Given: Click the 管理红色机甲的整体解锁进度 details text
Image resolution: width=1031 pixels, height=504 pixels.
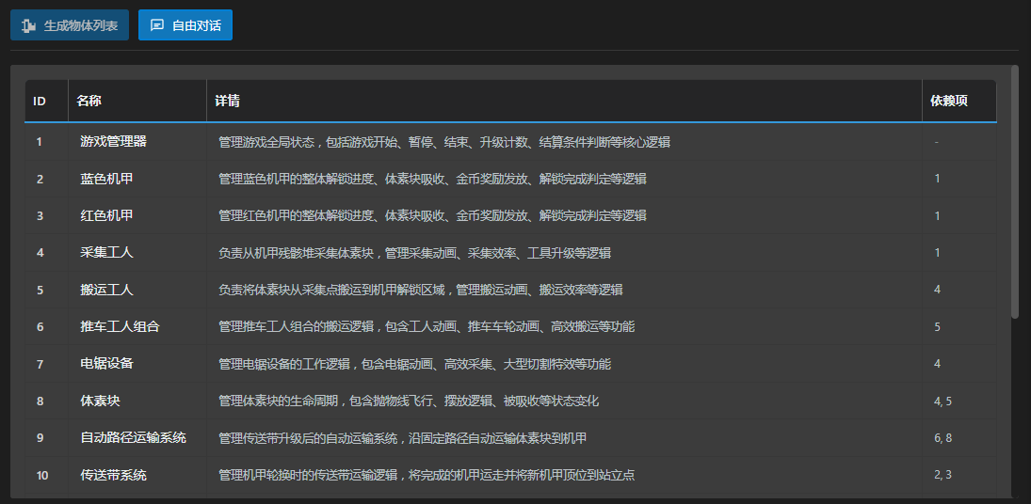Looking at the screenshot, I should [433, 215].
